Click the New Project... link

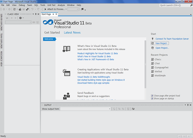162,43
